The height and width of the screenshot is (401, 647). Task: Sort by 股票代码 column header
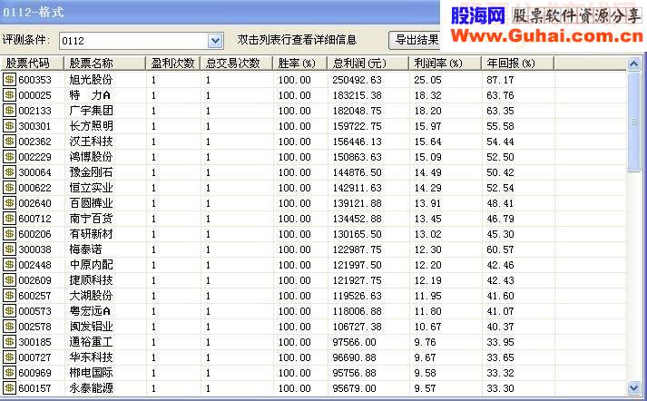click(x=32, y=64)
